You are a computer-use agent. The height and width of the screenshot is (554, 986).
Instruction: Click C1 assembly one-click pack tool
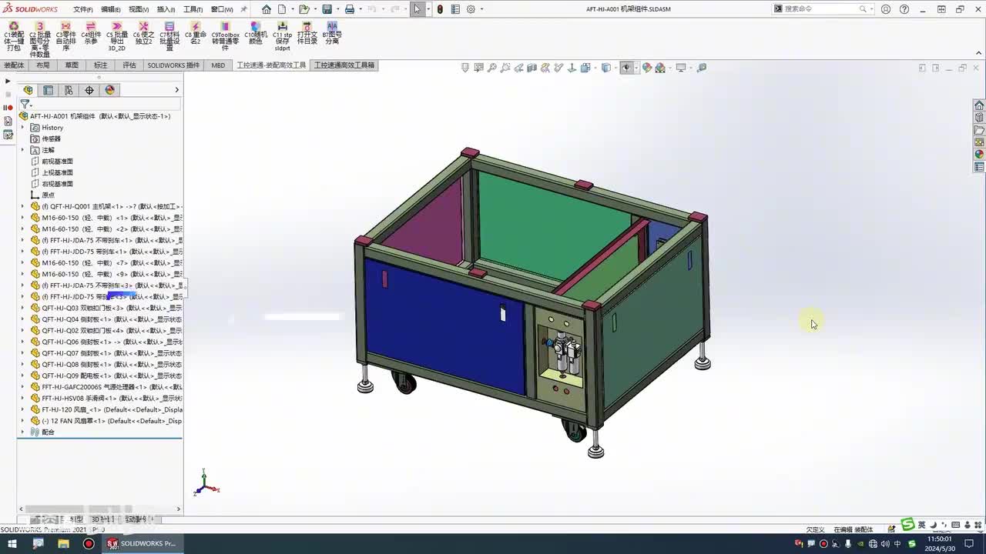coord(14,36)
